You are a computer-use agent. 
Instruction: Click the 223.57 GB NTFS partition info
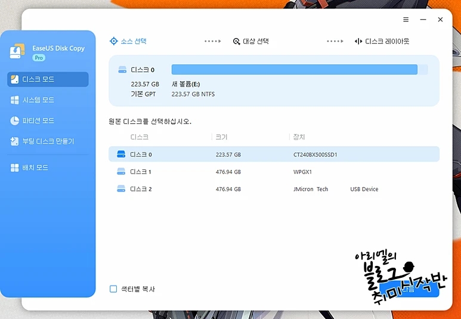pyautogui.click(x=193, y=94)
